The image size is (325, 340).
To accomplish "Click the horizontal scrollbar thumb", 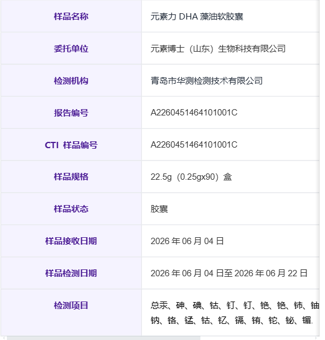I will pos(103,338).
